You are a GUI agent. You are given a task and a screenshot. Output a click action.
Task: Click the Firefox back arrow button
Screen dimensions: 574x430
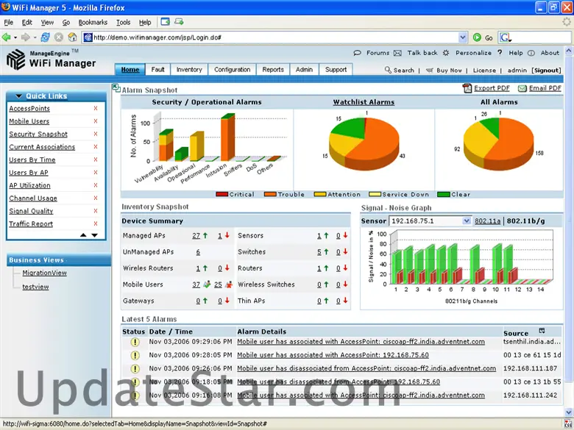point(6,37)
